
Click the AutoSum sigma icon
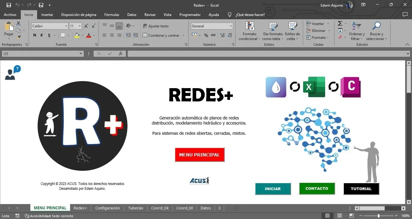[340, 23]
